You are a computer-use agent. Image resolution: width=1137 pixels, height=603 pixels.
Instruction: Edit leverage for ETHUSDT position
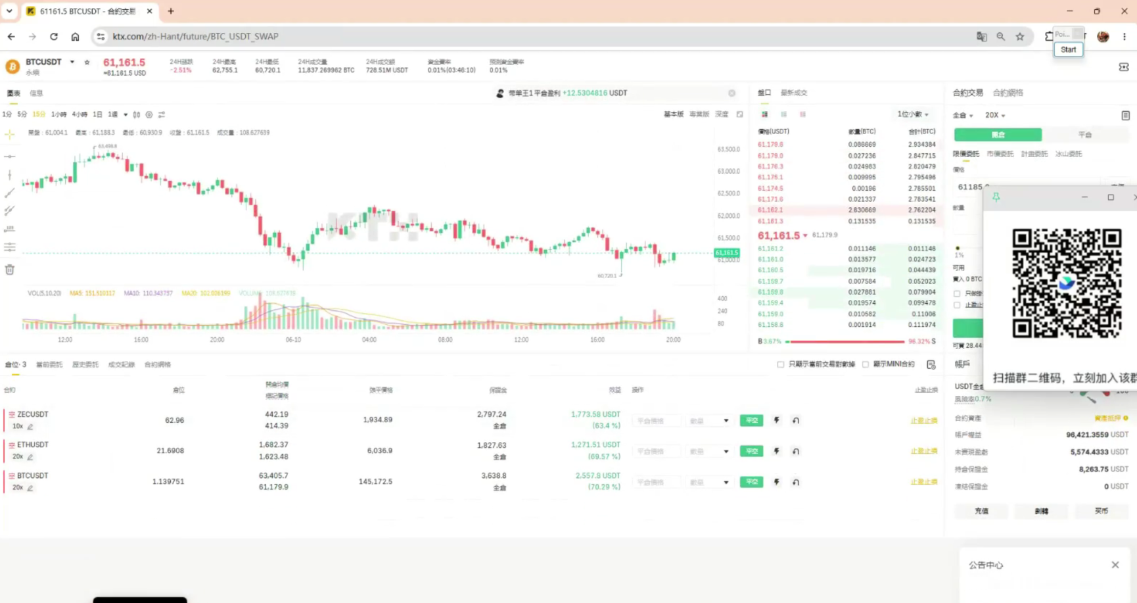pos(30,457)
